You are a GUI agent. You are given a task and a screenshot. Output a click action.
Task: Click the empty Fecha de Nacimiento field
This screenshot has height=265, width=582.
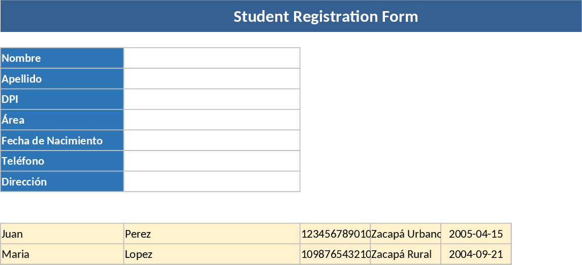pyautogui.click(x=212, y=140)
